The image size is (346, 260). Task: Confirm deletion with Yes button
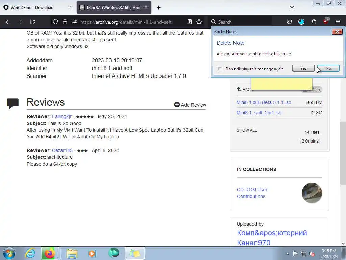pyautogui.click(x=303, y=68)
